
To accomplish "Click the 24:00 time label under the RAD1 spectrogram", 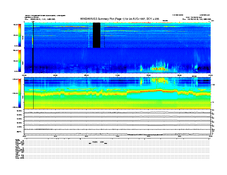I will coord(210,75).
